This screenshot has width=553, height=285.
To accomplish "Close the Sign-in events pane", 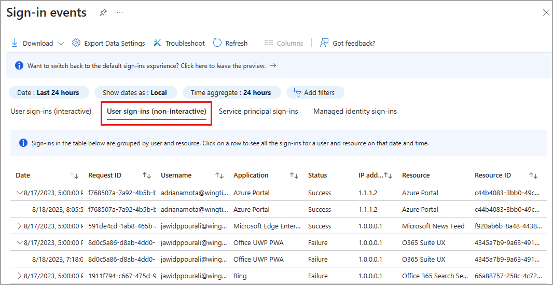I will [x=546, y=12].
